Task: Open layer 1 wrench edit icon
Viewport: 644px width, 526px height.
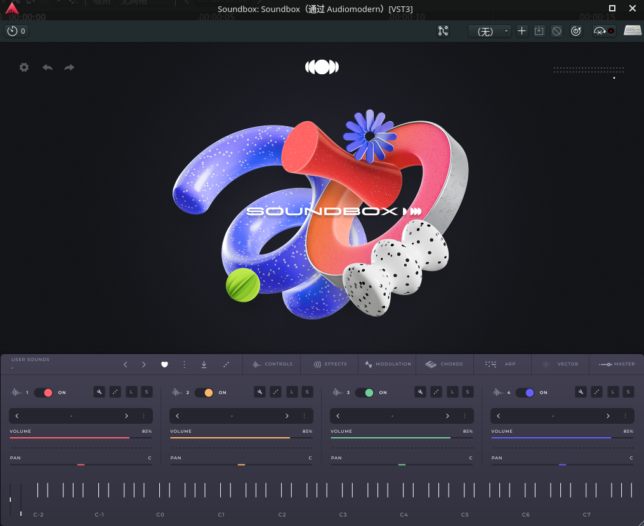Action: point(100,392)
